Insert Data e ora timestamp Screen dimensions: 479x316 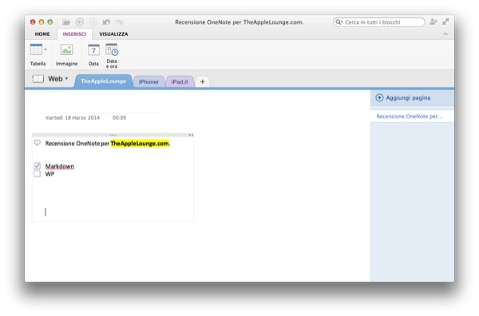(x=112, y=56)
